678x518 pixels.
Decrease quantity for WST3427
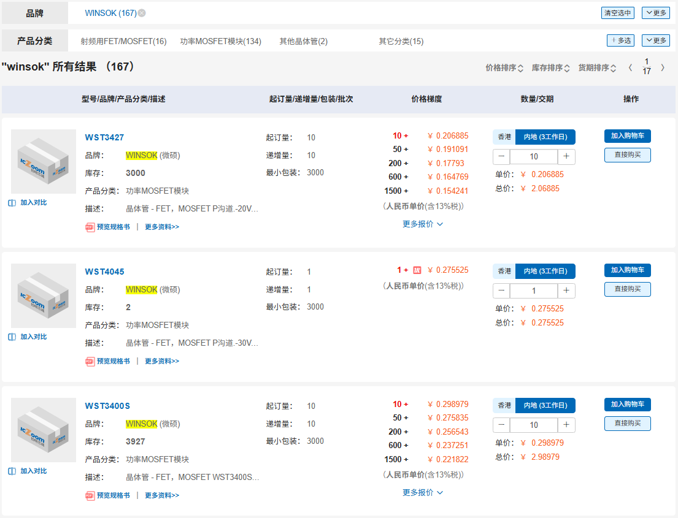coord(501,156)
